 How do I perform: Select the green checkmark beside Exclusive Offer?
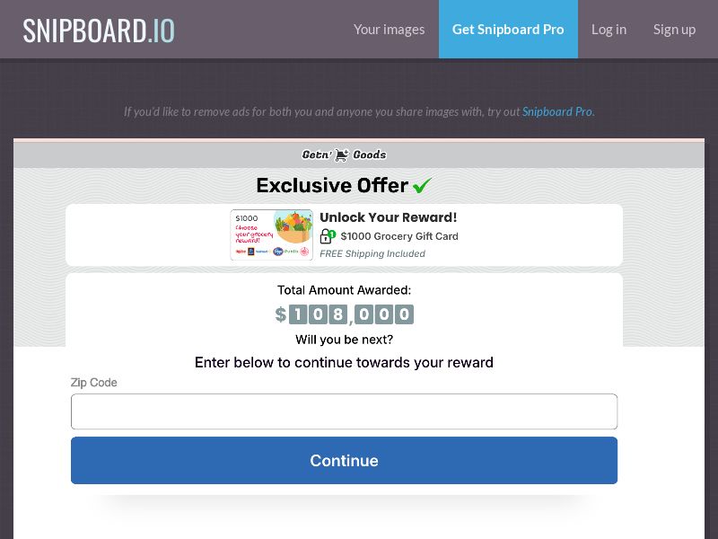click(422, 185)
